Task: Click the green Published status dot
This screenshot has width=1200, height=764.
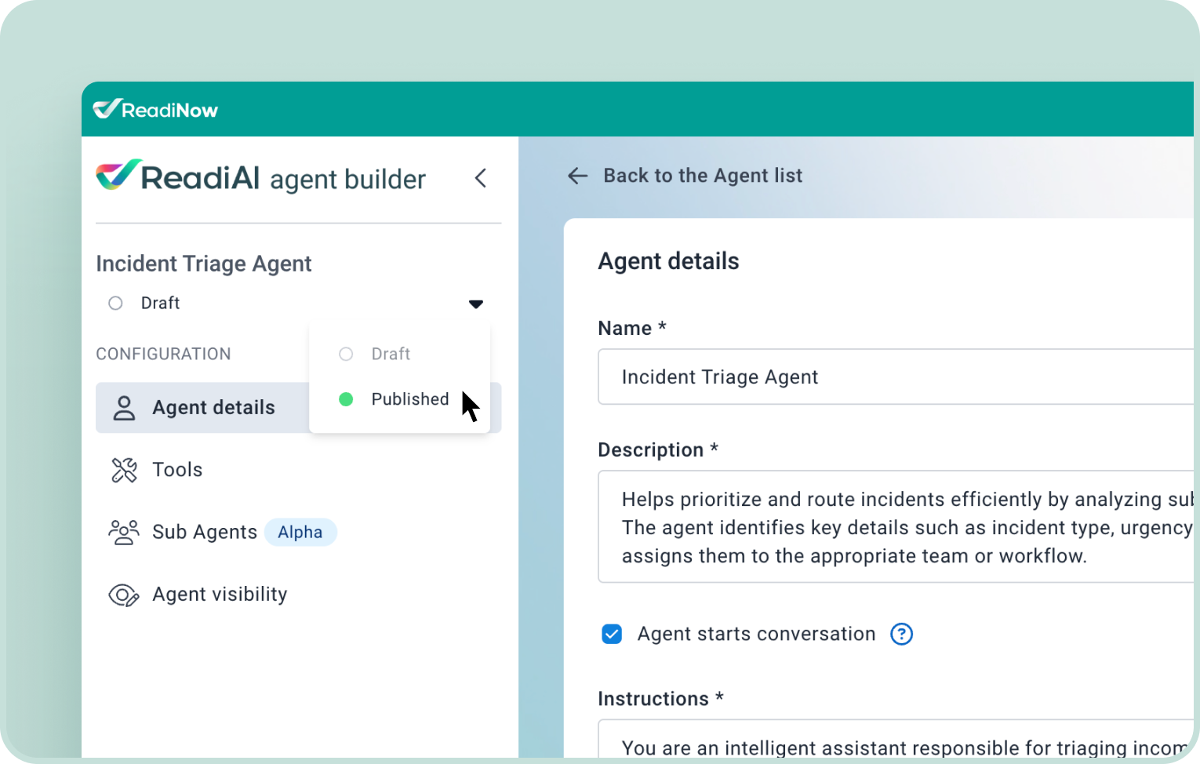Action: pos(346,399)
